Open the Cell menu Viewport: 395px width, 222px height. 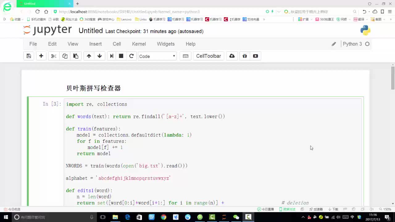(x=117, y=44)
